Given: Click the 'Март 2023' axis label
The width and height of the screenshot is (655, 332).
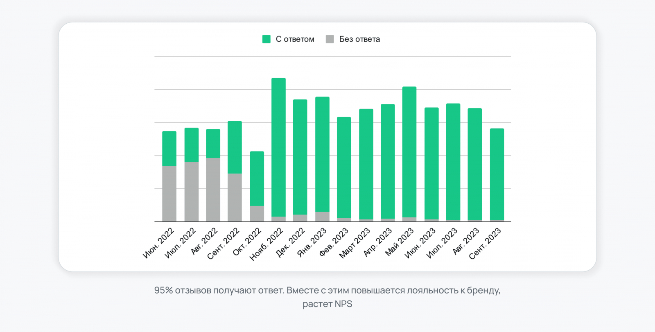Looking at the screenshot, I should click(355, 243).
